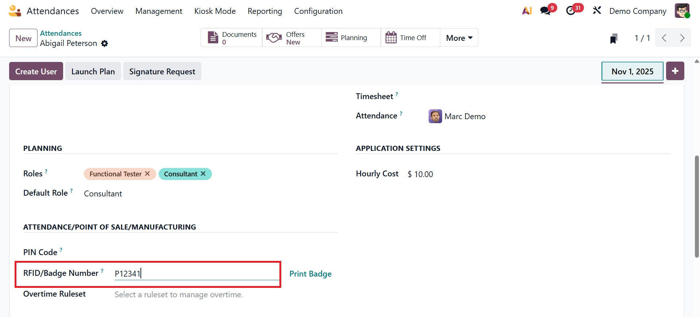Screen dimensions: 700x317
Task: Open the Configuration menu
Action: tap(318, 11)
